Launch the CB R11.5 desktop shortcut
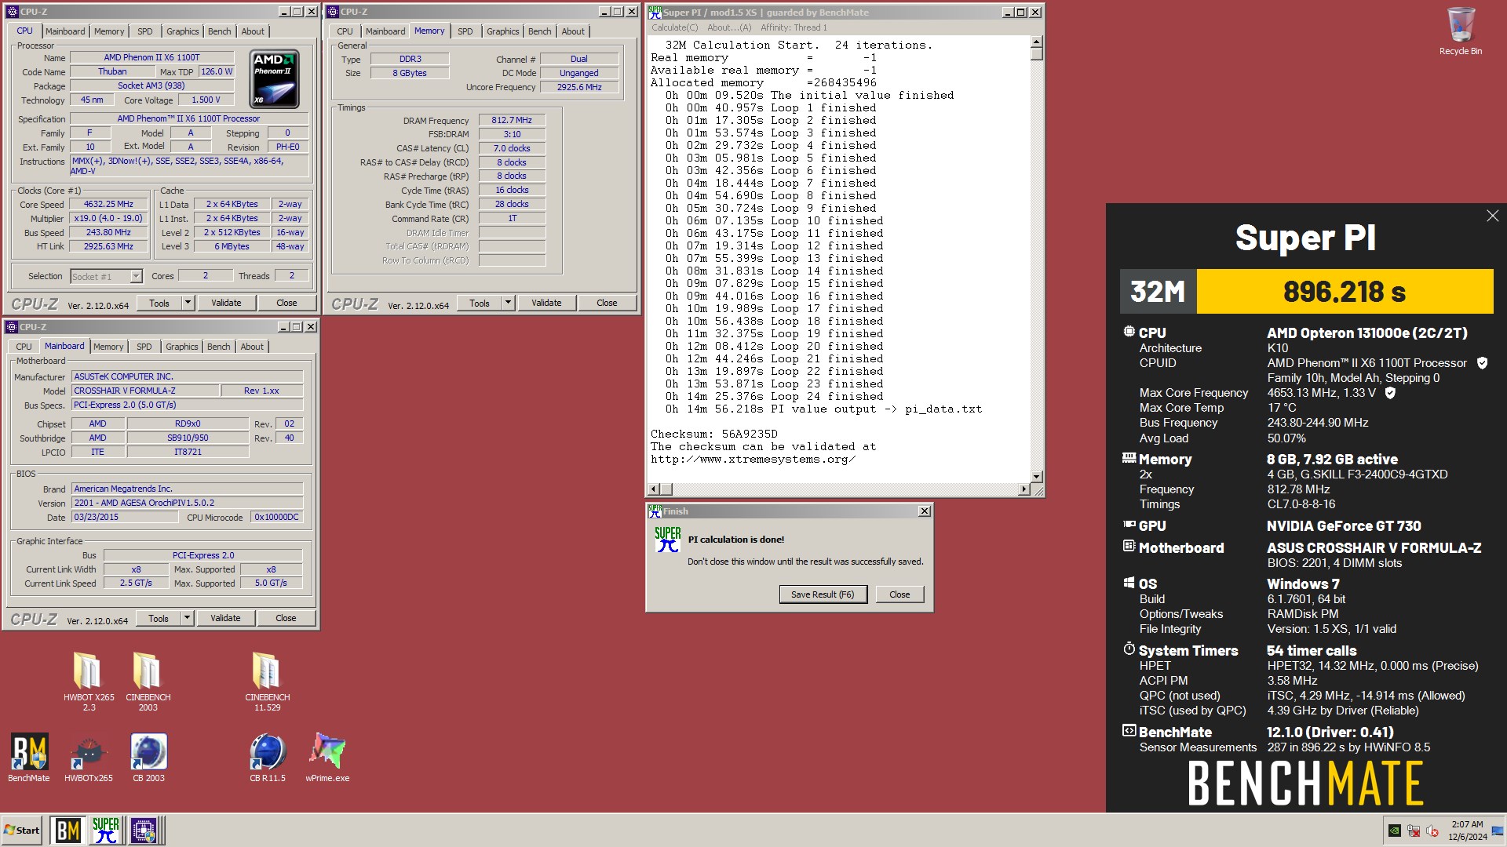Image resolution: width=1507 pixels, height=847 pixels. [268, 758]
